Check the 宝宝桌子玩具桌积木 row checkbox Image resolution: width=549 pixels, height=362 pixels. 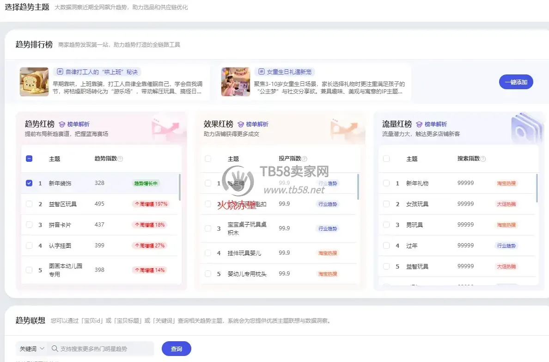208,228
